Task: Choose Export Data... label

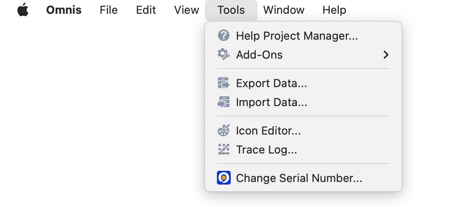Action: [271, 83]
